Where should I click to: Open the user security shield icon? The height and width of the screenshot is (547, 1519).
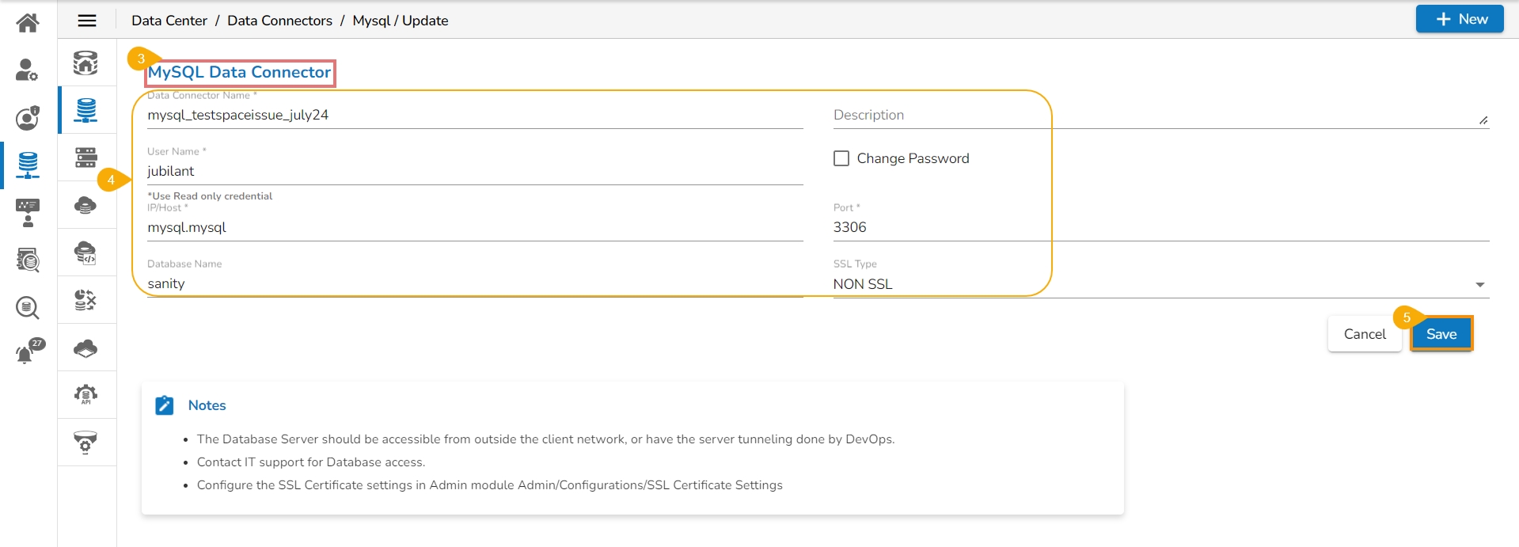[28, 118]
